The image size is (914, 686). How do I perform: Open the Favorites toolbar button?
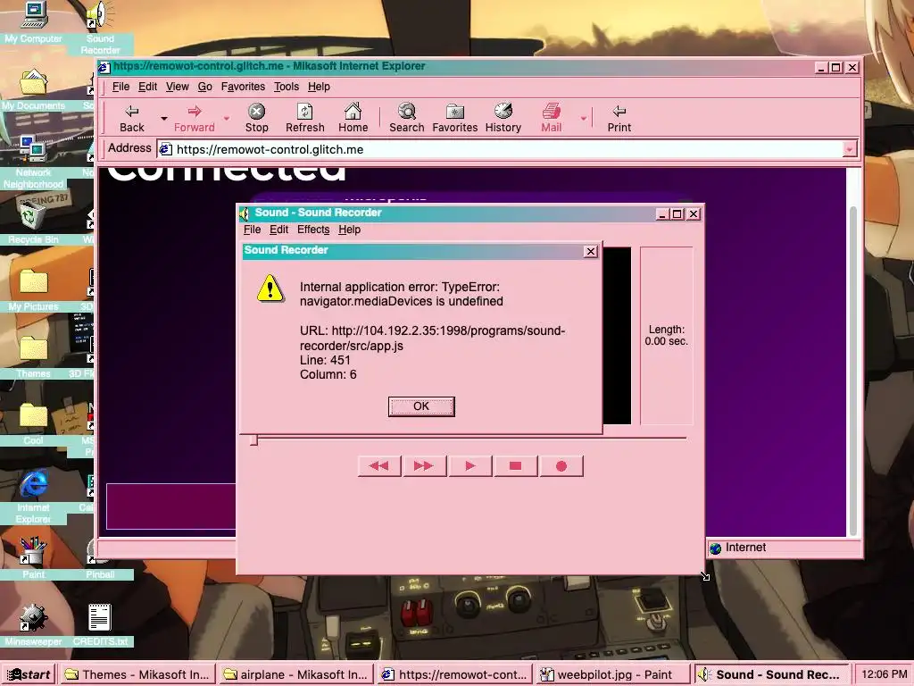[454, 118]
